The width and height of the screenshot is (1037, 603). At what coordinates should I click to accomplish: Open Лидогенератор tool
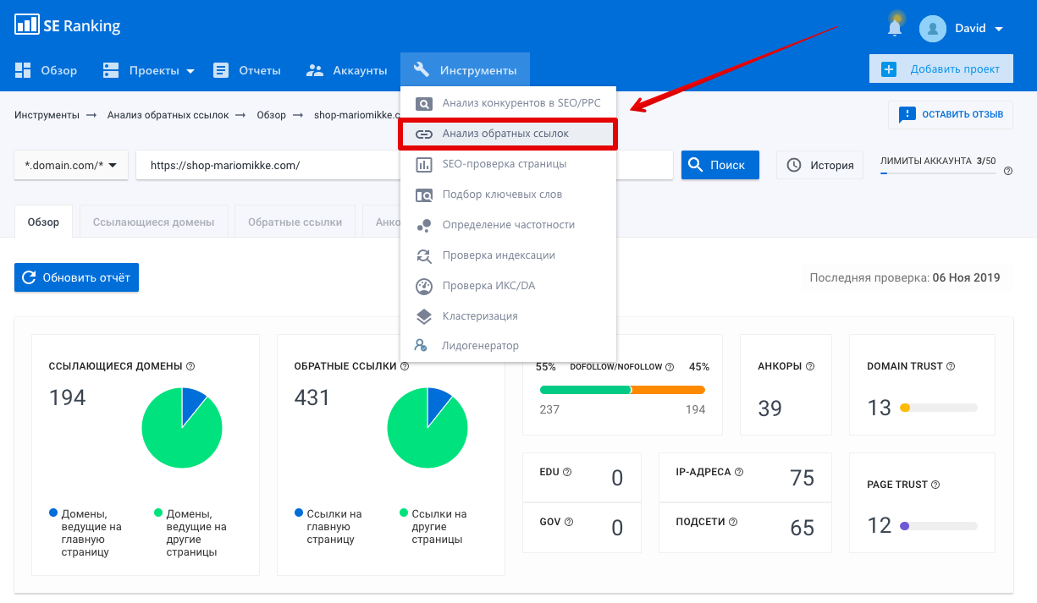(508, 346)
